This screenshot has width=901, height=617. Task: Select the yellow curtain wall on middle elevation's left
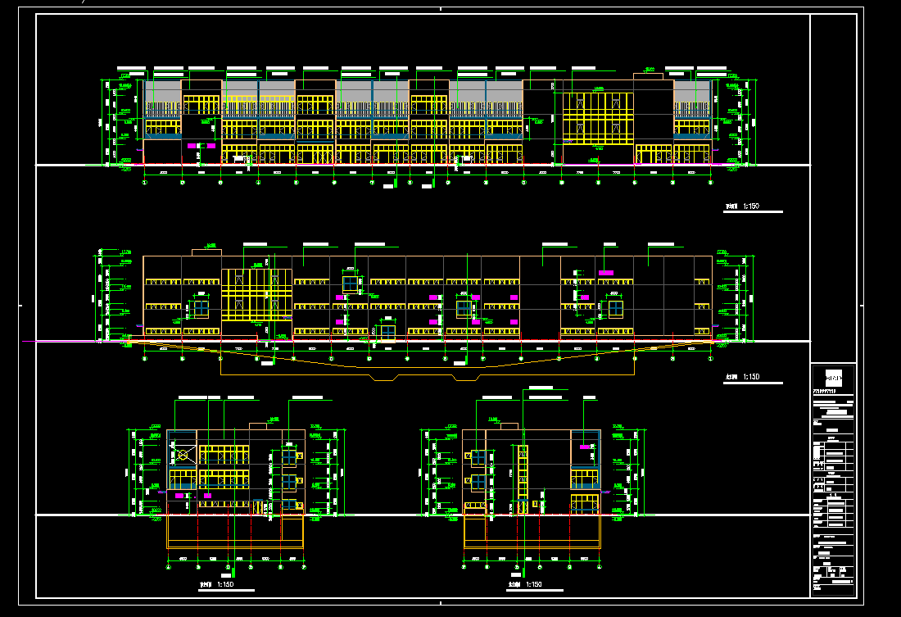[x=256, y=295]
